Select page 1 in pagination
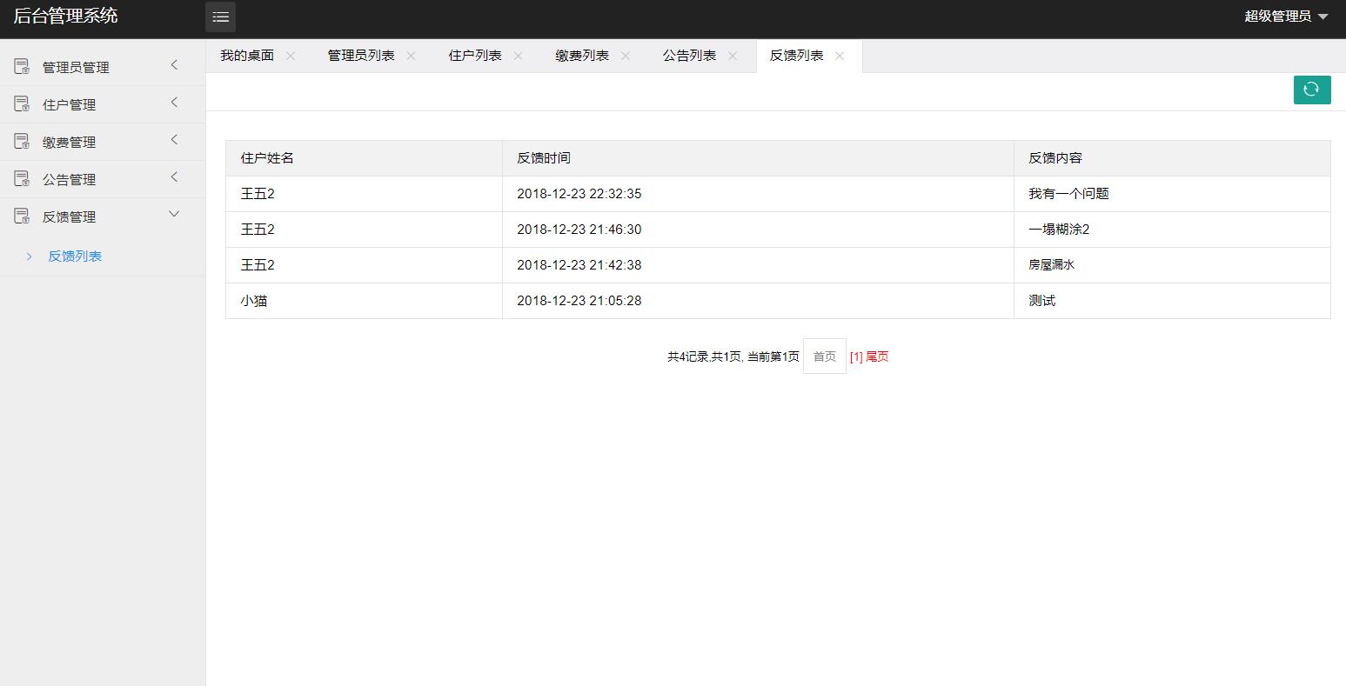 856,356
